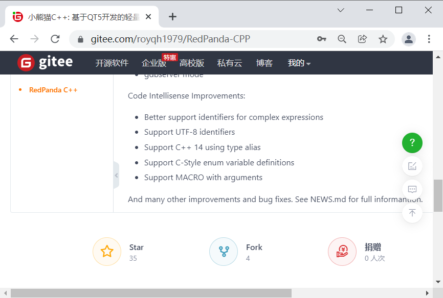Click 'Code Intellisense Improvements:' heading text

[187, 96]
